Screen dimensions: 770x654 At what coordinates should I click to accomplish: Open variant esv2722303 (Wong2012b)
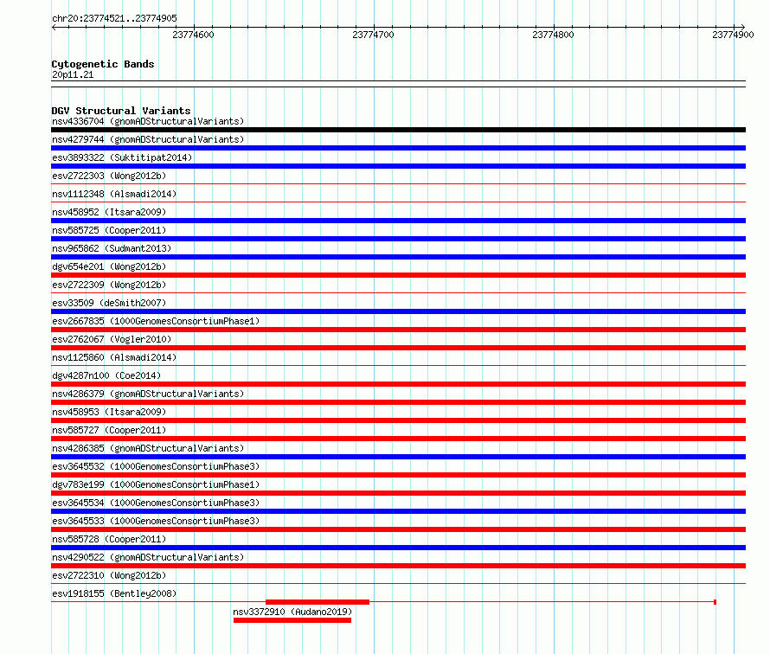[109, 176]
